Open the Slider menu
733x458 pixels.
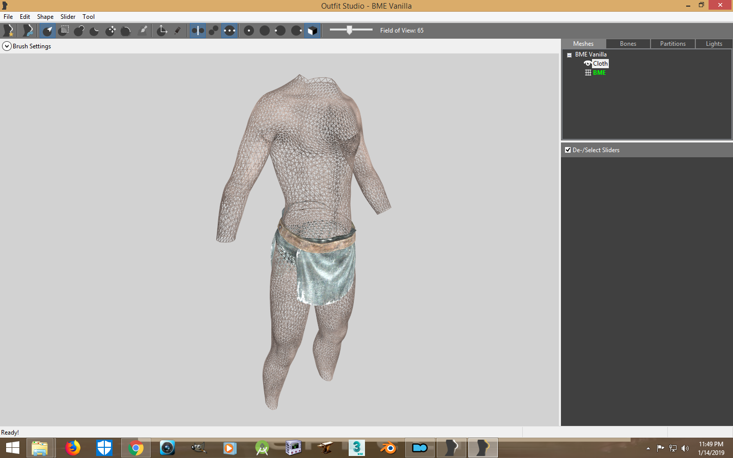[68, 17]
